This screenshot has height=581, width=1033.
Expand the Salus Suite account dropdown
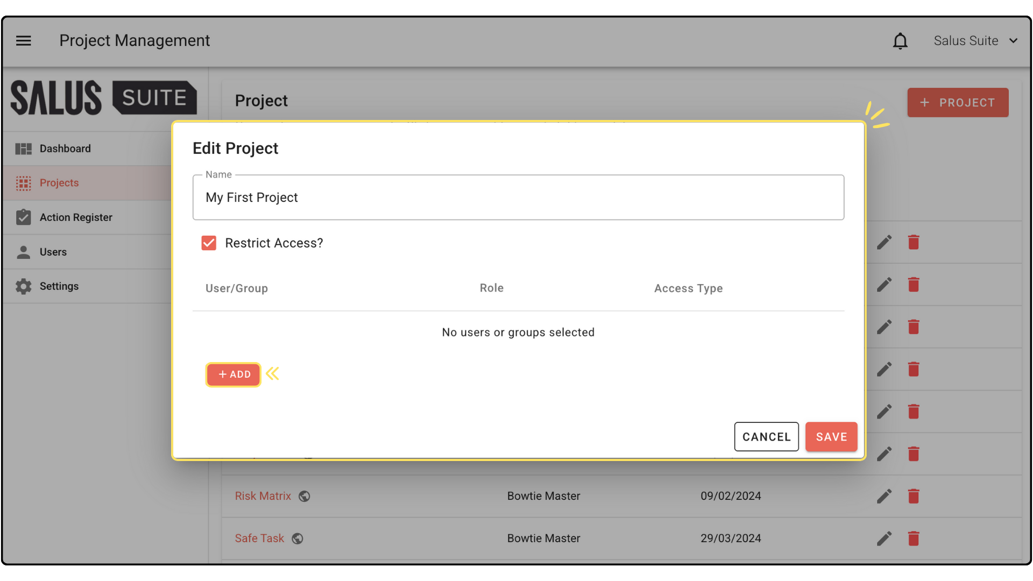(975, 41)
